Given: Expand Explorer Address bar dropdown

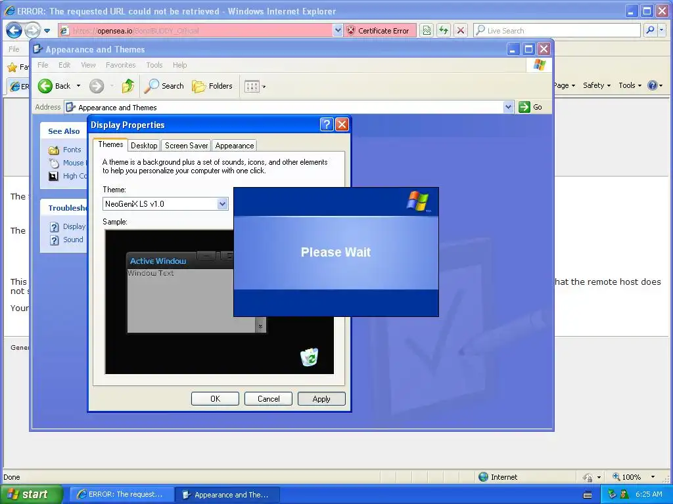Looking at the screenshot, I should pyautogui.click(x=508, y=107).
